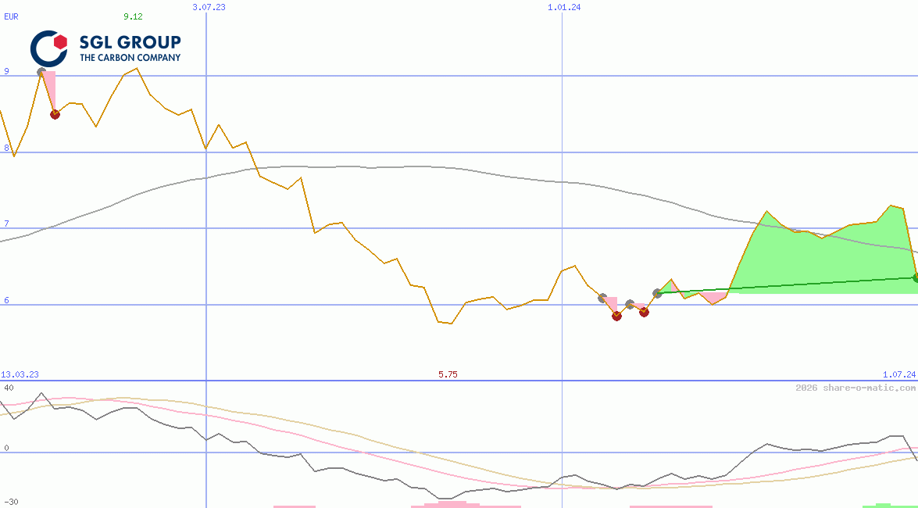Select the leftmost gray marker near 6 EUR
Viewport: 918px width, 508px height.
coord(602,298)
